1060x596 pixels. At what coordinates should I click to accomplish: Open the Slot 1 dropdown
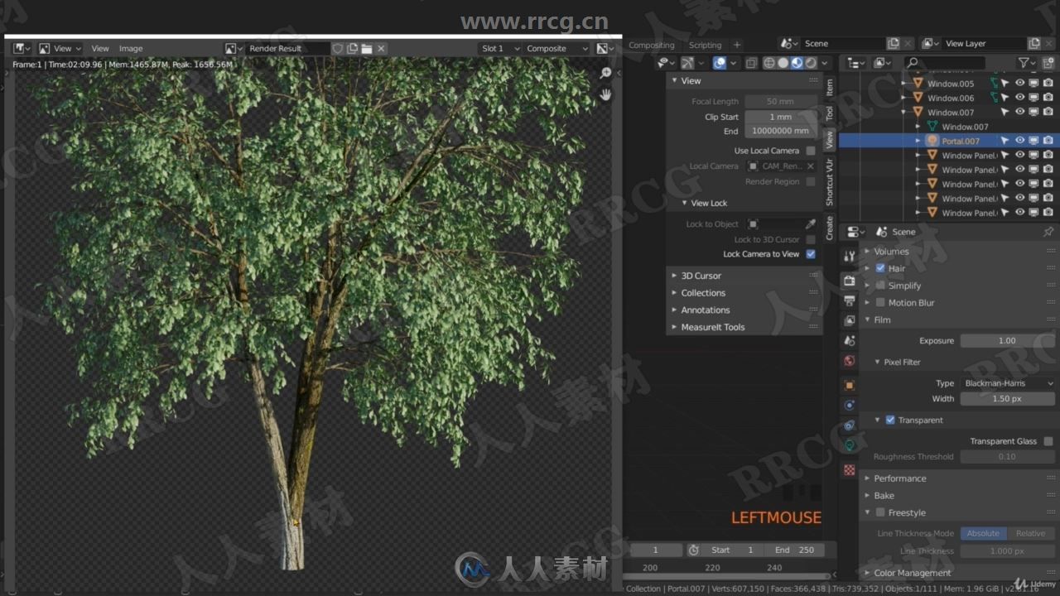click(x=500, y=49)
